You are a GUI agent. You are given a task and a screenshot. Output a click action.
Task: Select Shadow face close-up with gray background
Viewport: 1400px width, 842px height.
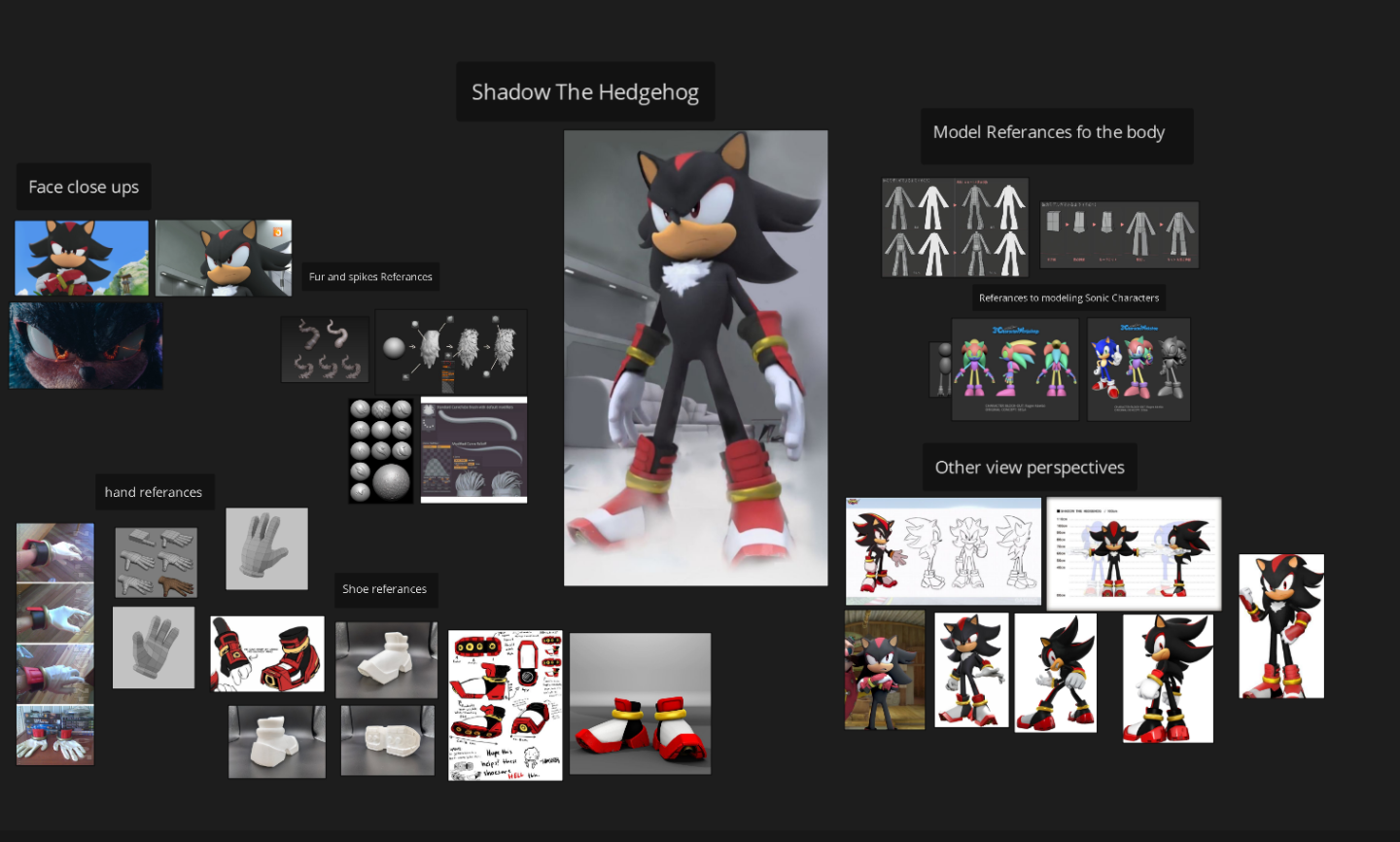224,258
